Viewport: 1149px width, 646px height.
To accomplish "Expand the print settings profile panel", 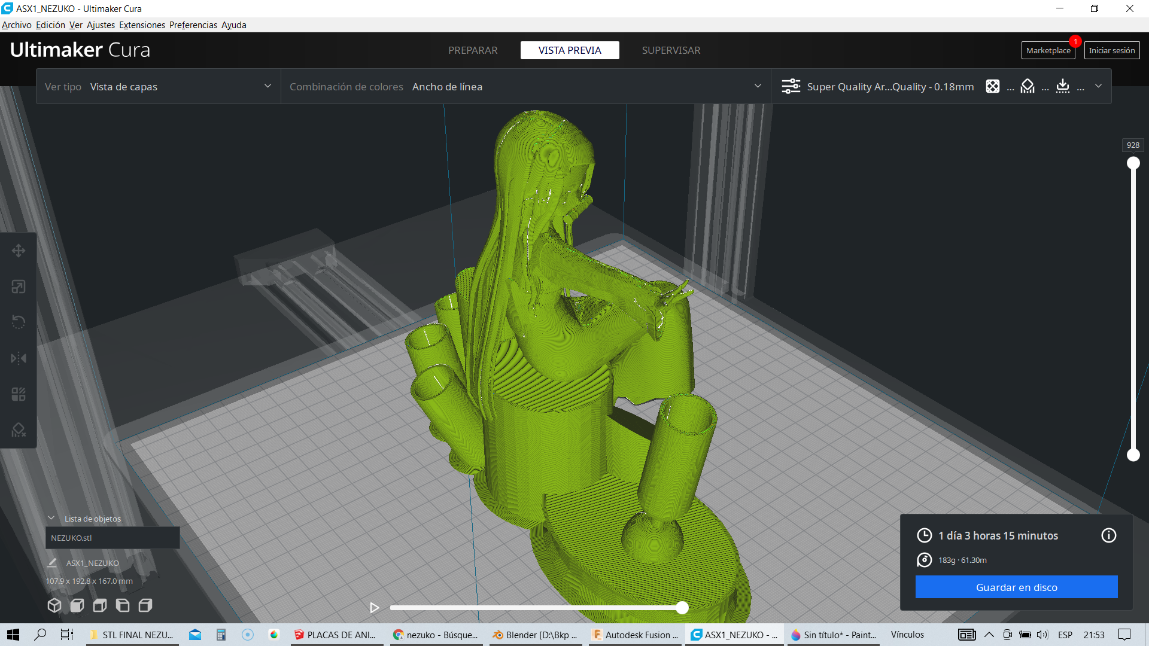I will click(x=1098, y=86).
